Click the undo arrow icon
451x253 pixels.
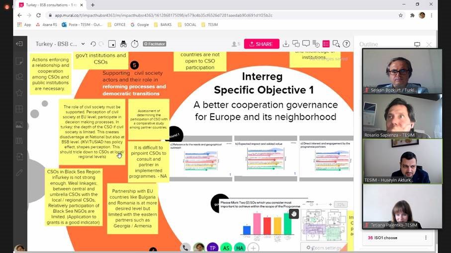point(93,44)
